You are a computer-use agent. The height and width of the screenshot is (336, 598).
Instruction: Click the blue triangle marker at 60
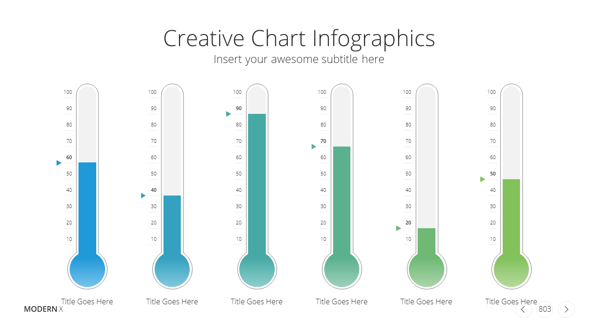[x=59, y=163]
